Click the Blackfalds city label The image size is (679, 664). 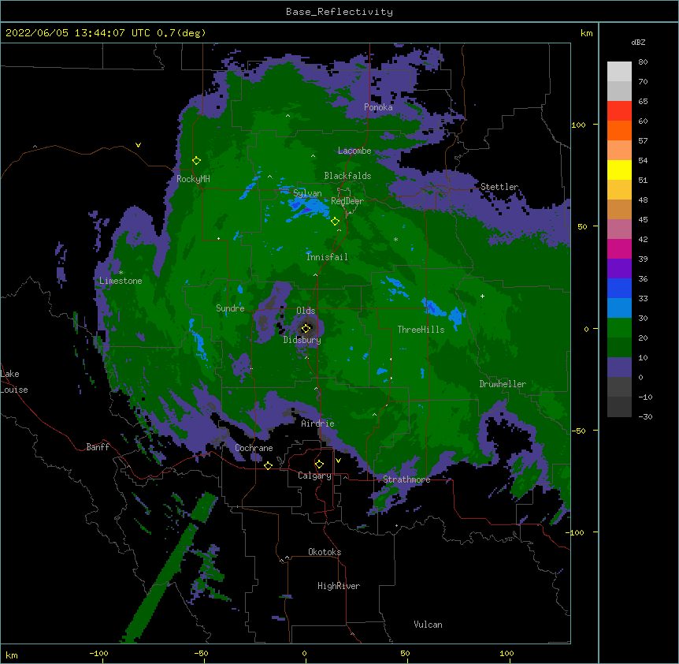pos(347,176)
